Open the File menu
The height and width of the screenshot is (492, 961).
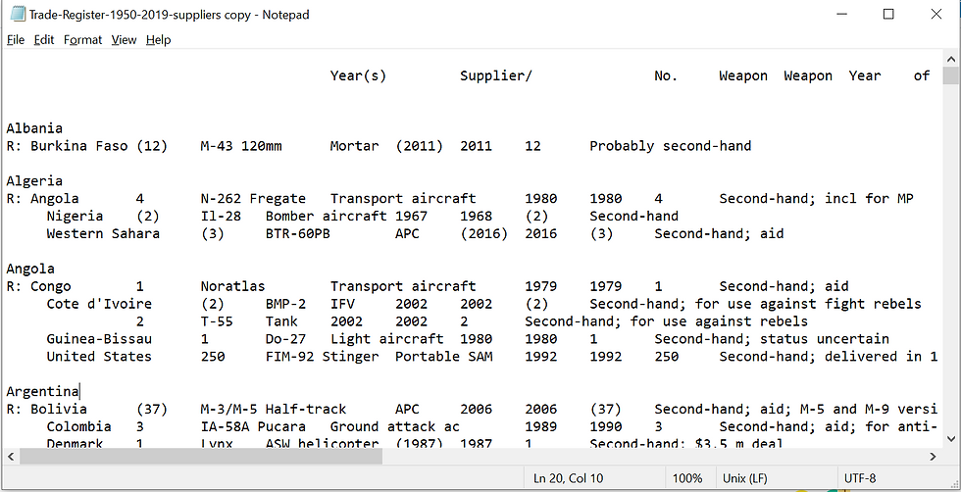point(16,40)
